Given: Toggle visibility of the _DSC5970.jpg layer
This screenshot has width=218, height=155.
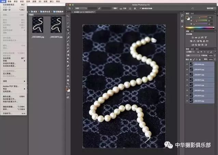Looking at the screenshot, I should point(187,69).
